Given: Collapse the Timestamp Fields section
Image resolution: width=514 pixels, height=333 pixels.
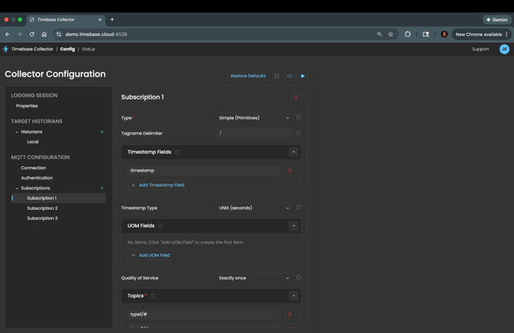Looking at the screenshot, I should (x=293, y=152).
